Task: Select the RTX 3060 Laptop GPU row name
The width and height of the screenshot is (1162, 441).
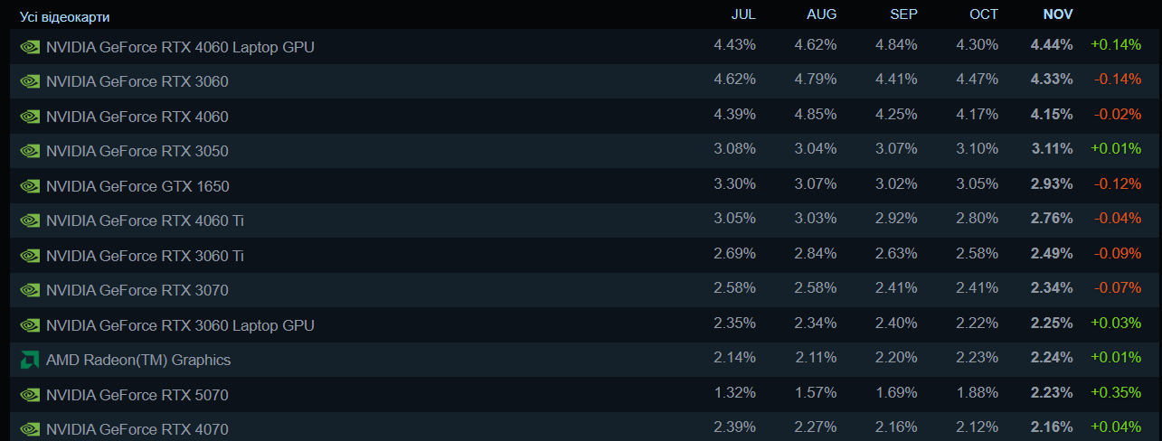Action: pyautogui.click(x=180, y=325)
